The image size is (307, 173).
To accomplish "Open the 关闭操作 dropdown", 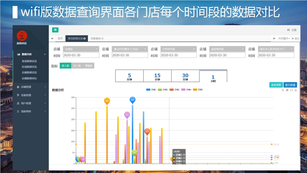I will point(284,38).
